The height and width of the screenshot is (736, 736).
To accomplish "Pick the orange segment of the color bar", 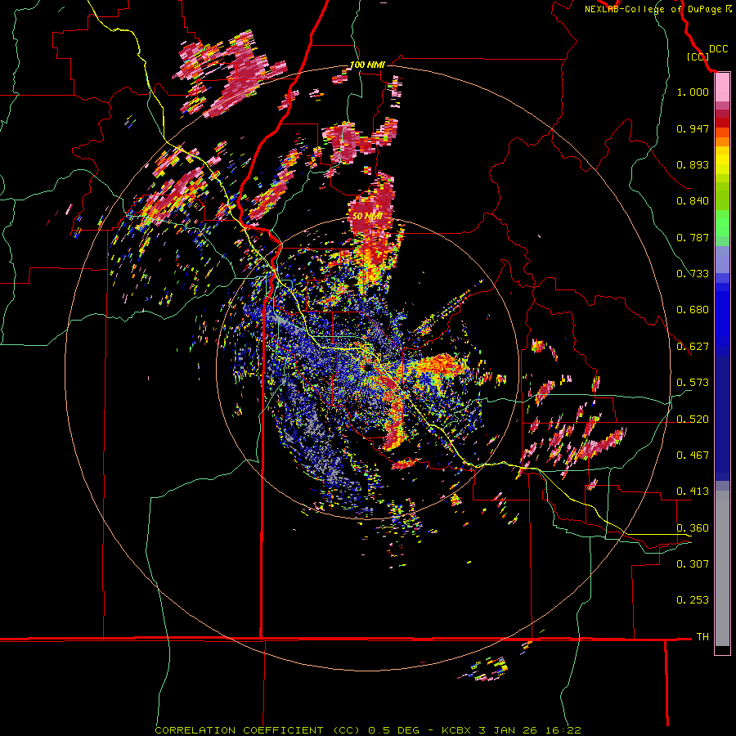I will point(722,141).
